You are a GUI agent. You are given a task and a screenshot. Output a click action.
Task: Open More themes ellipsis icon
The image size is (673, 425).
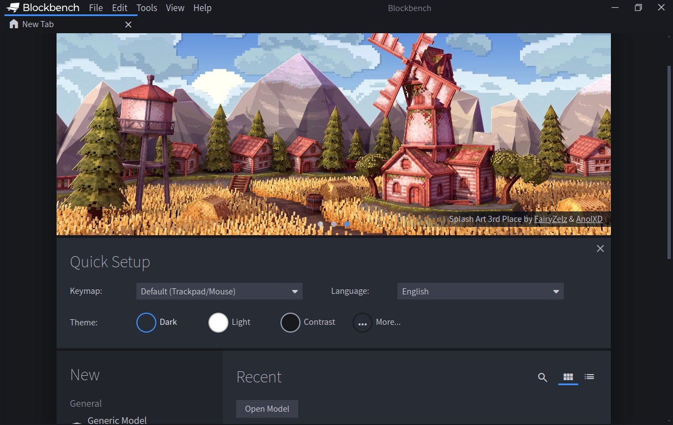point(363,322)
